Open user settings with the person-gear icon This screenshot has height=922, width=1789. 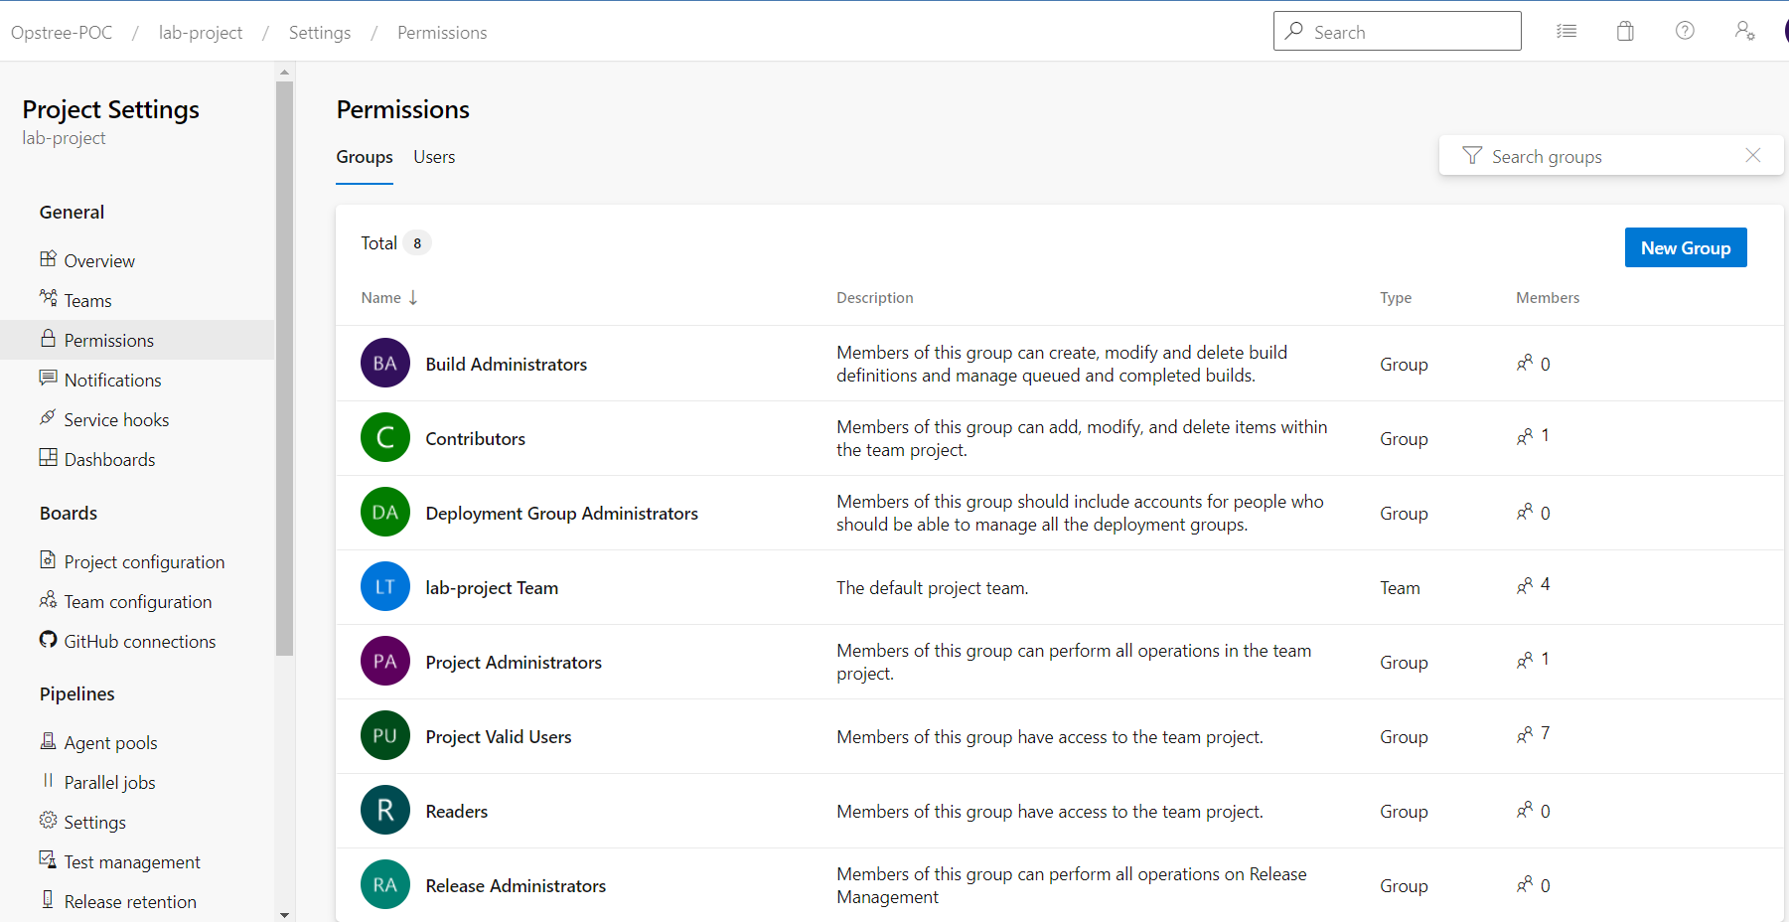(x=1745, y=31)
